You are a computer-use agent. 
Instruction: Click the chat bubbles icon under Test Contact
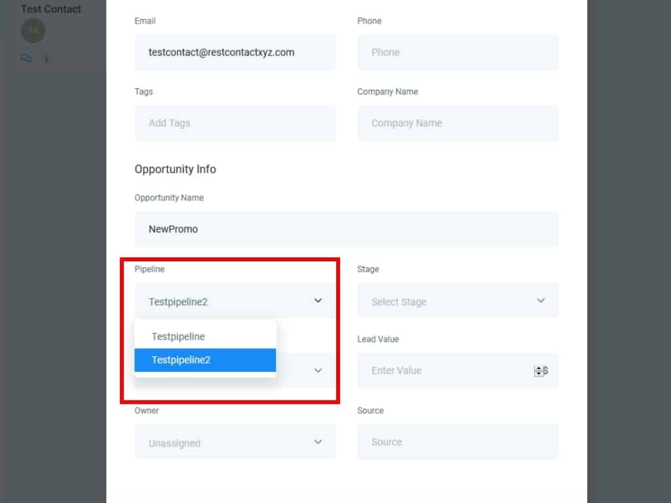[26, 58]
